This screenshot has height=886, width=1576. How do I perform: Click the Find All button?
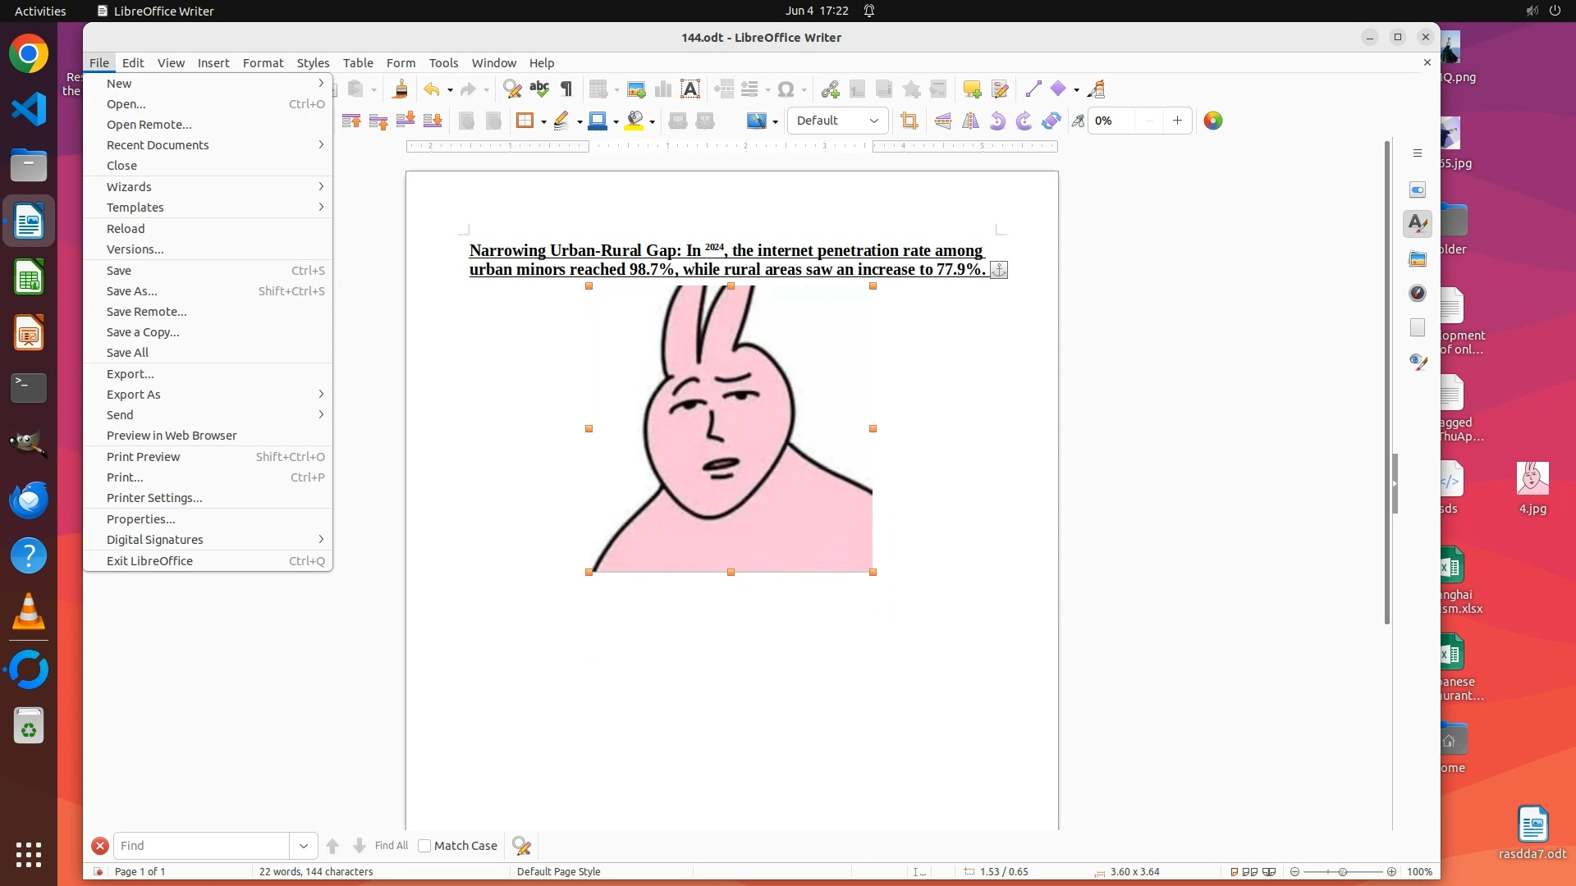coord(391,846)
